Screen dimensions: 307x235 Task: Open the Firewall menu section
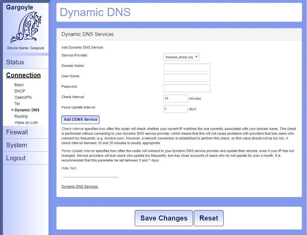[x=17, y=132]
